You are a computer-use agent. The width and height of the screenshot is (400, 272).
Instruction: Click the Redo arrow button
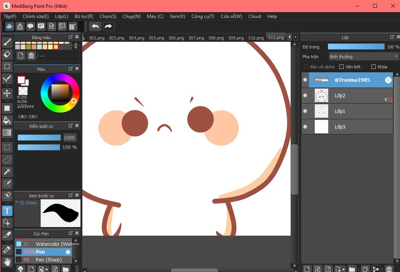click(109, 26)
